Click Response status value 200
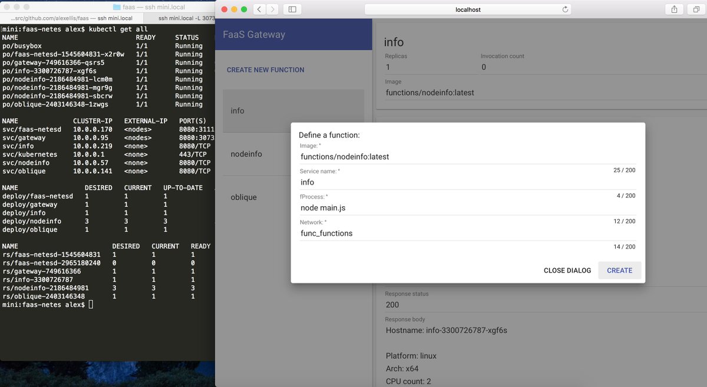 [x=392, y=305]
